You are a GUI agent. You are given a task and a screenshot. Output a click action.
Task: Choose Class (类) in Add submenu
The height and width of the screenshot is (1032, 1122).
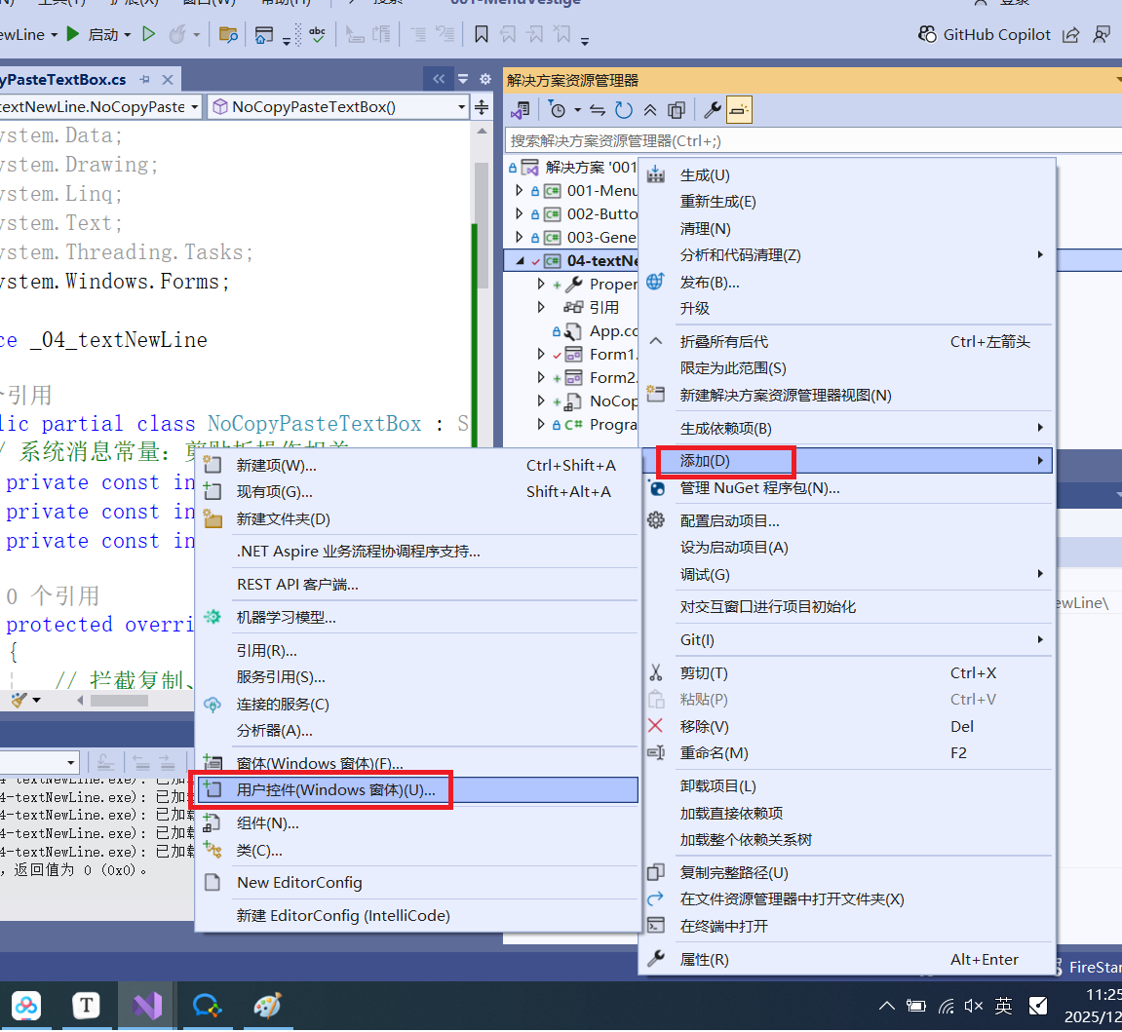[x=417, y=851]
